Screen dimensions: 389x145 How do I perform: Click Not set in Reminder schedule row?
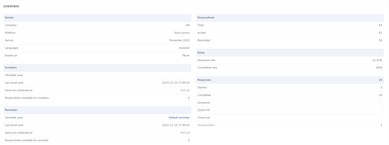tap(185, 133)
